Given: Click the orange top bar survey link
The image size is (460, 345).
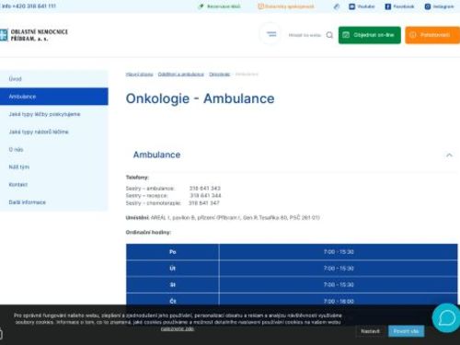Looking at the screenshot, I should 290,6.
